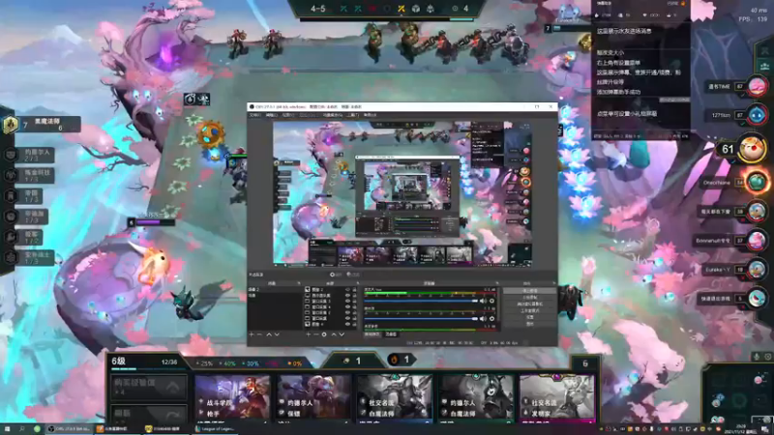Click the 刷新 shop refresh button
Image resolution: width=774 pixels, height=435 pixels.
pos(149,414)
